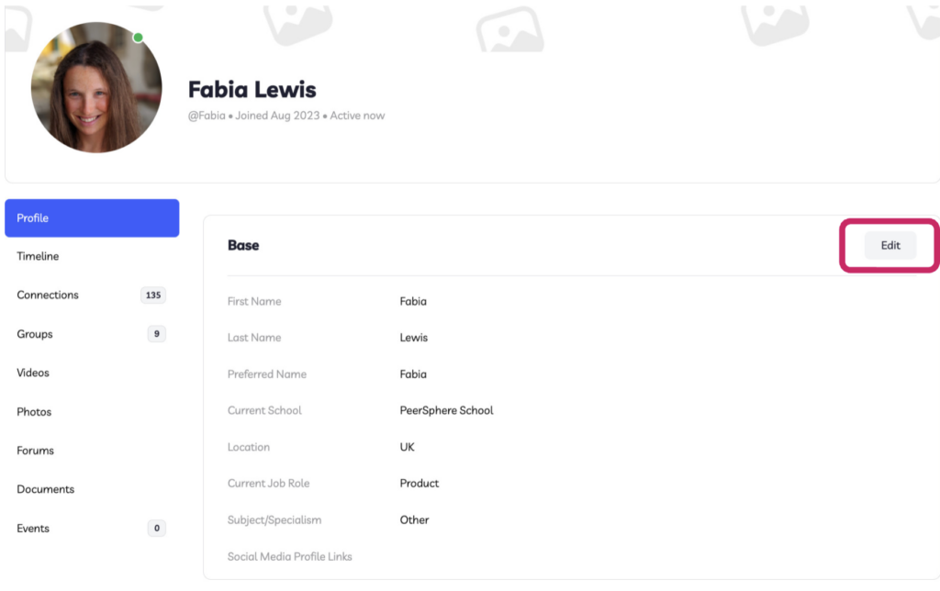Viewport: 940px width, 591px height.
Task: Click the Events count badge showing 0
Action: pyautogui.click(x=156, y=528)
